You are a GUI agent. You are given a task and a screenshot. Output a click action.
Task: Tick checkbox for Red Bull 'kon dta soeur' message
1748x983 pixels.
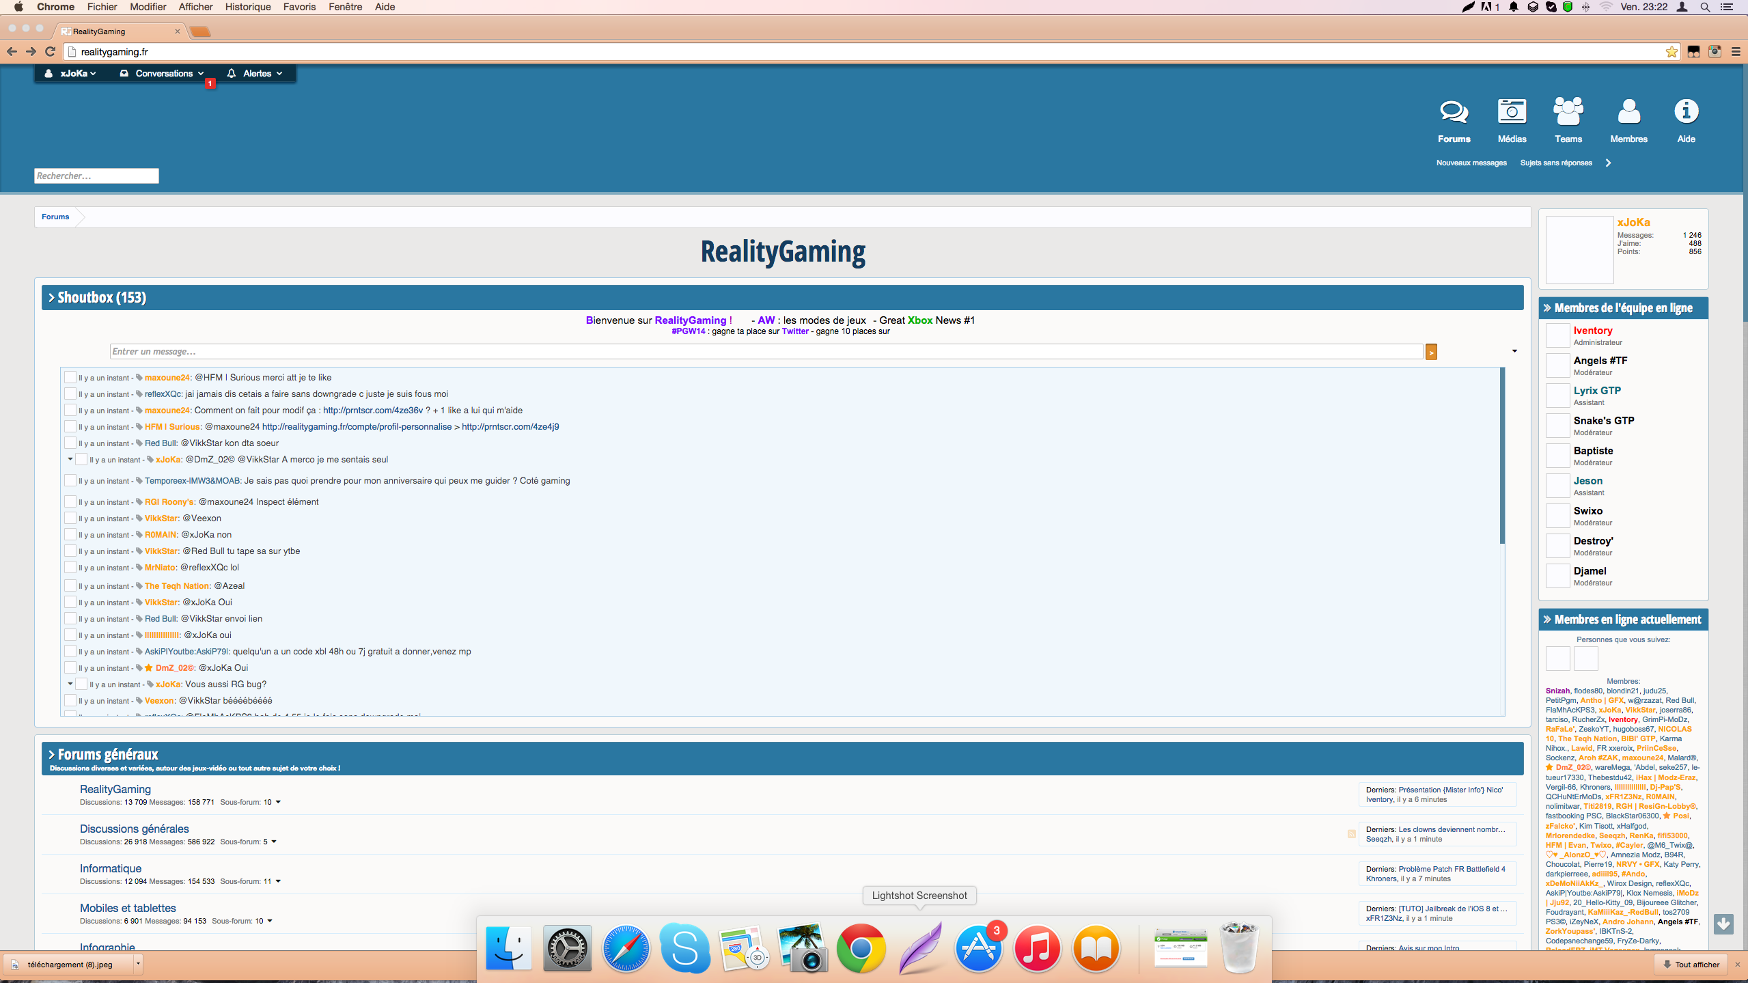[x=70, y=443]
